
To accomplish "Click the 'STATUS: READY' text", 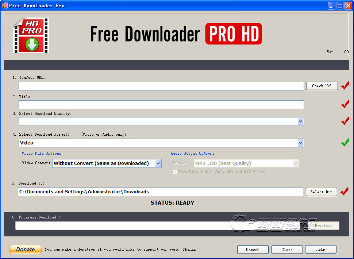I will click(x=173, y=202).
